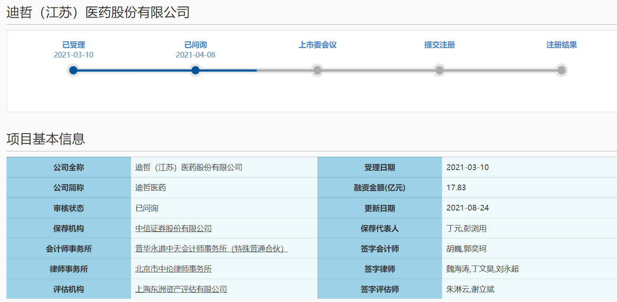Click the 已问询 progress stage dot
The width and height of the screenshot is (617, 302).
(195, 70)
